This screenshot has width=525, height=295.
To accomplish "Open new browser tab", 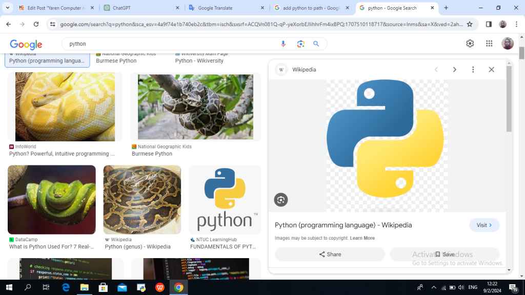I will coord(446,8).
